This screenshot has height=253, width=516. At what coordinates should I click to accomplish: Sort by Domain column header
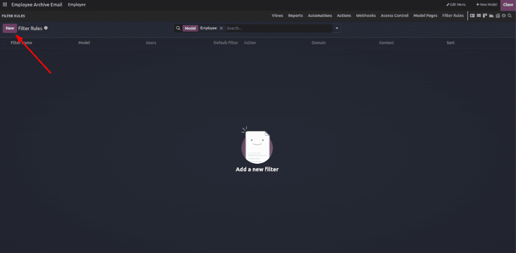pyautogui.click(x=318, y=43)
